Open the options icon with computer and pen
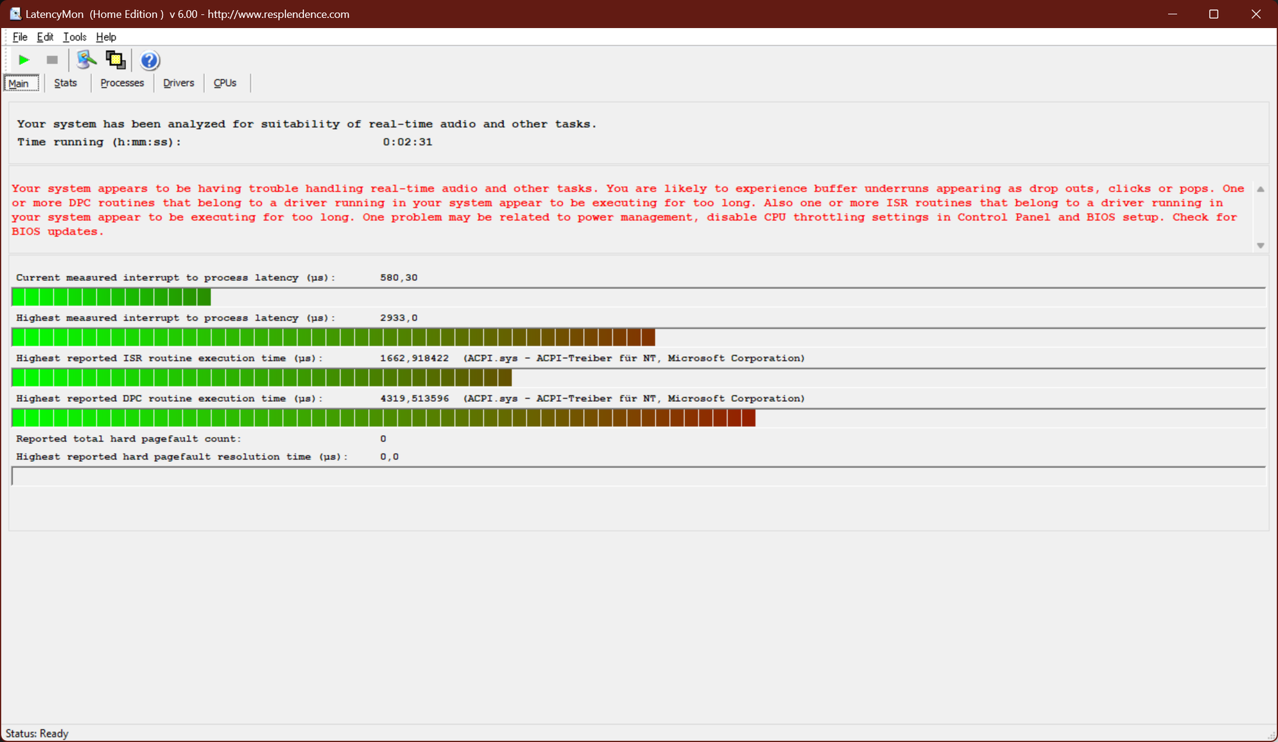 click(x=86, y=60)
